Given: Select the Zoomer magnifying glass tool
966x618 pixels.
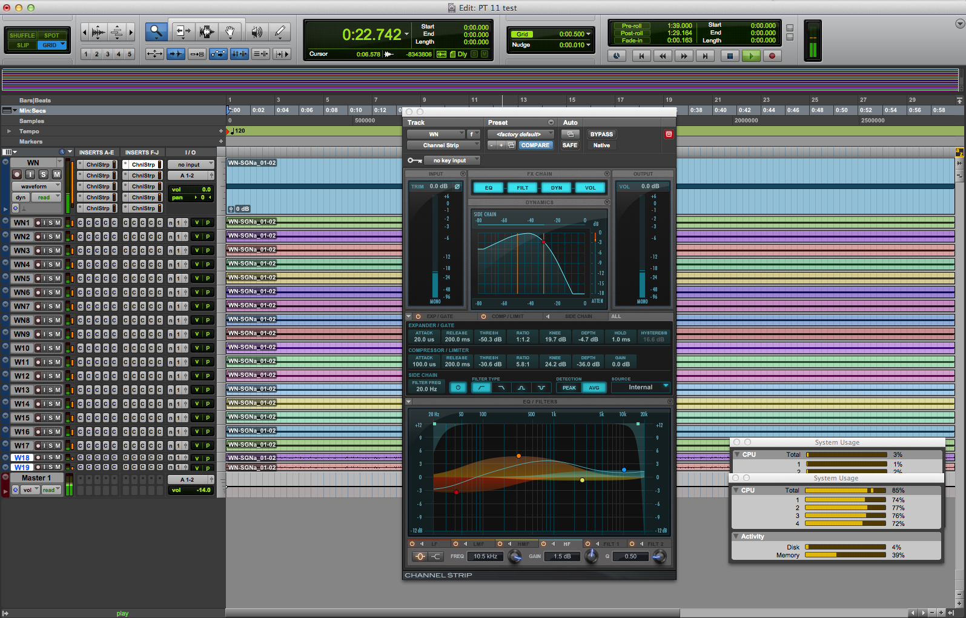Looking at the screenshot, I should pyautogui.click(x=156, y=32).
